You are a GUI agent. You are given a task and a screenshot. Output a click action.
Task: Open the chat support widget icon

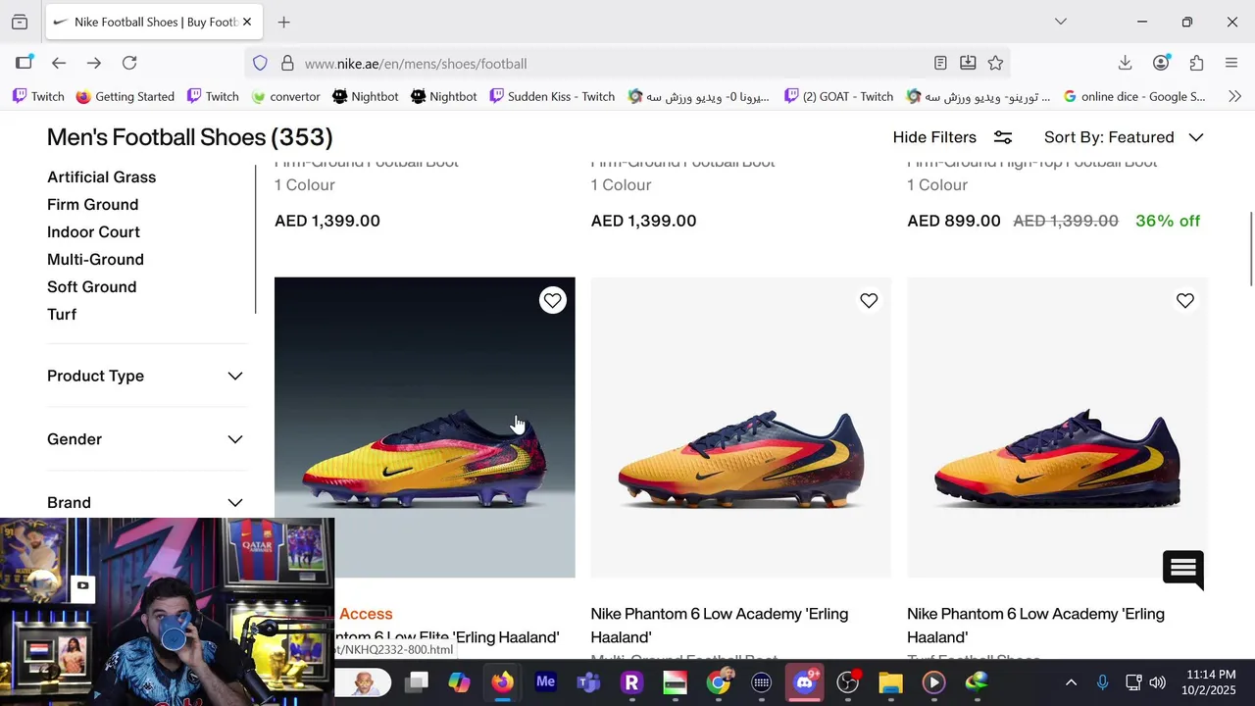pyautogui.click(x=1183, y=569)
